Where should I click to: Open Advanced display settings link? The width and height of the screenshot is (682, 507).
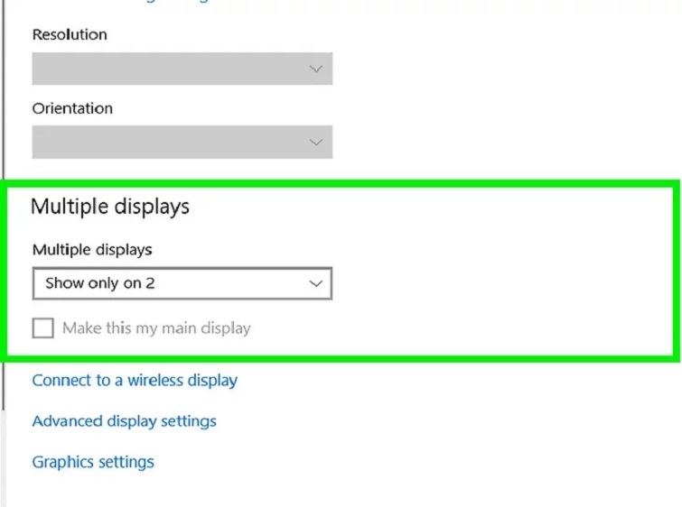tap(124, 421)
